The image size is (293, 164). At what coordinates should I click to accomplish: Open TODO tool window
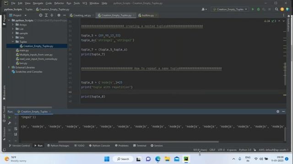pos(79,146)
